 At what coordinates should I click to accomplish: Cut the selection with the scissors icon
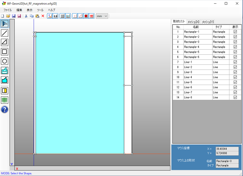(x=26, y=16)
